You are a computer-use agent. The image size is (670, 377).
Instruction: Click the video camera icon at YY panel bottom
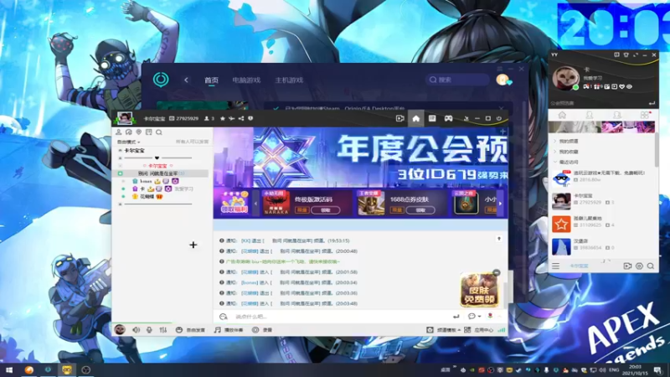pos(627,266)
